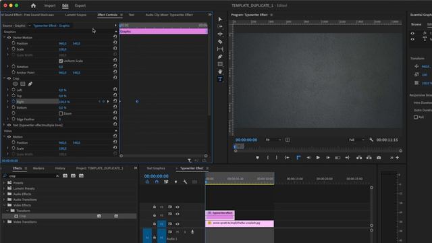Toggle animation stopwatch for Crop Left

click(13, 90)
